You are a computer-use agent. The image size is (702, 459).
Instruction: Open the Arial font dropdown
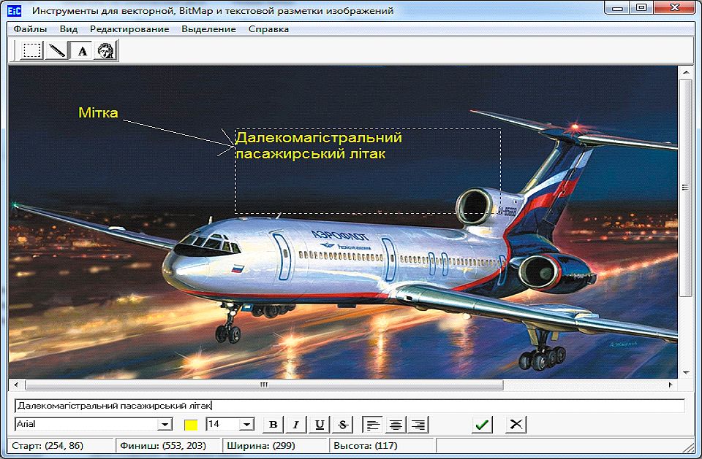pos(165,425)
